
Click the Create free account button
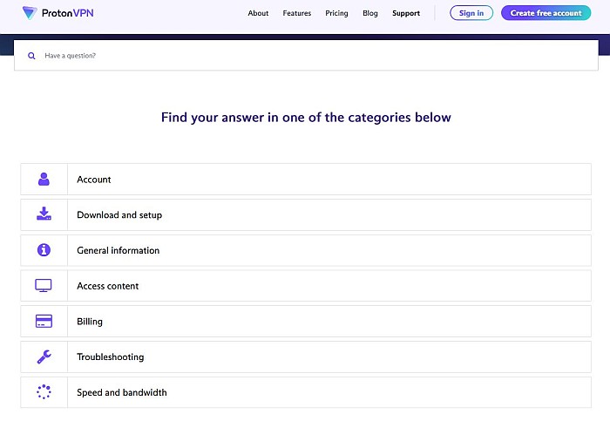click(x=546, y=13)
